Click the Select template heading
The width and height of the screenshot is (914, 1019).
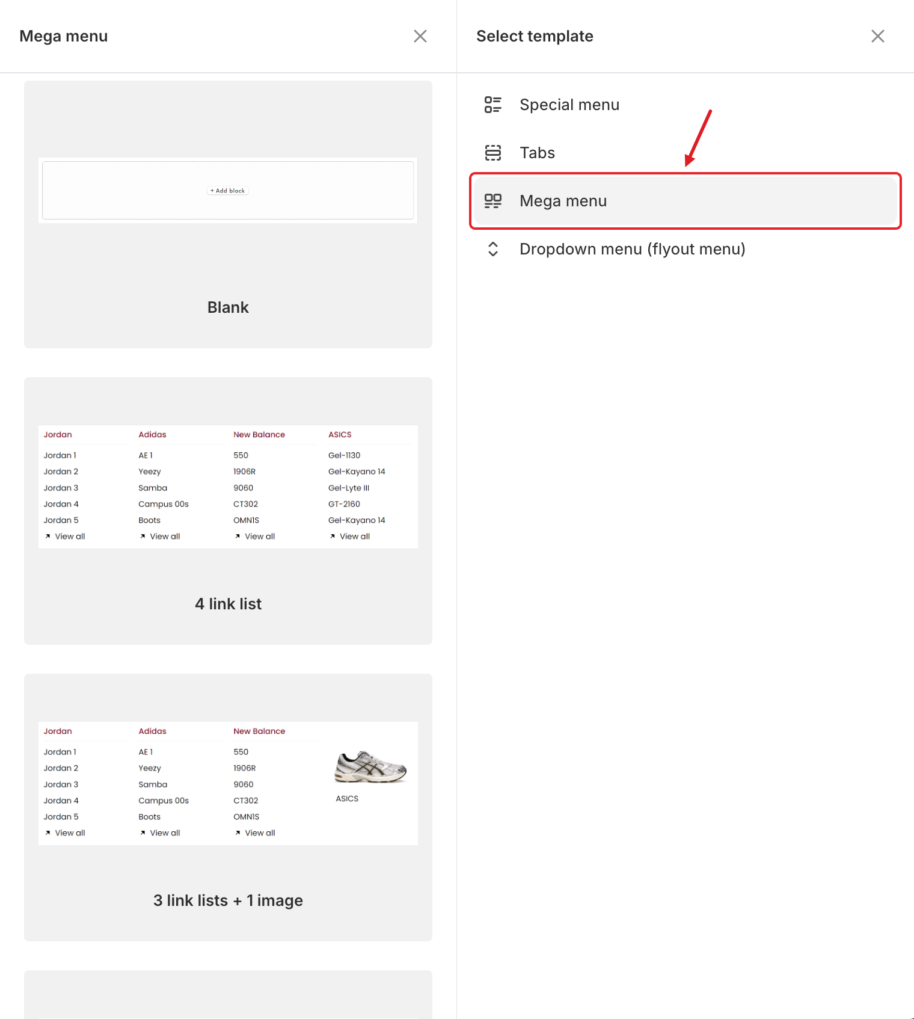click(535, 36)
